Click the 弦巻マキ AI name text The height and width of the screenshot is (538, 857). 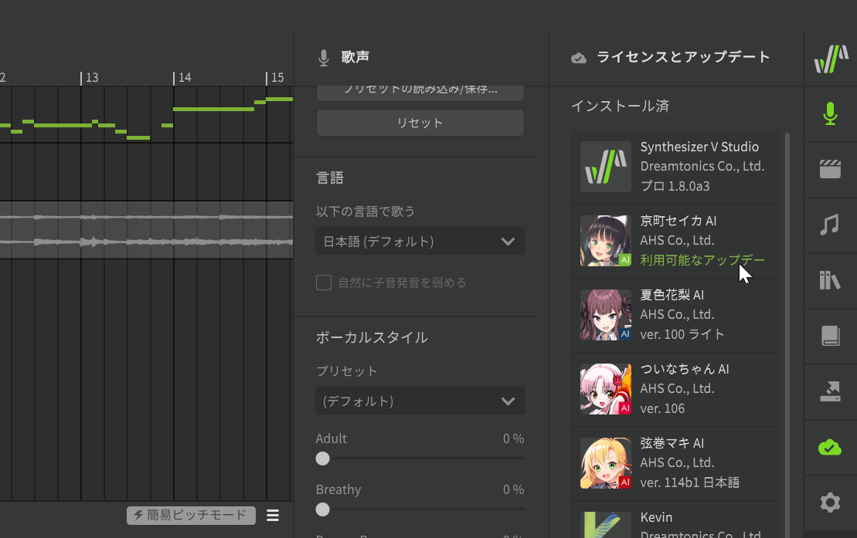[x=672, y=443]
